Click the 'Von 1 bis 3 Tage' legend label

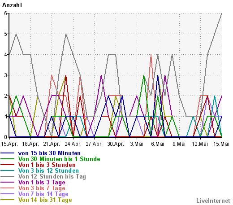click(42, 182)
